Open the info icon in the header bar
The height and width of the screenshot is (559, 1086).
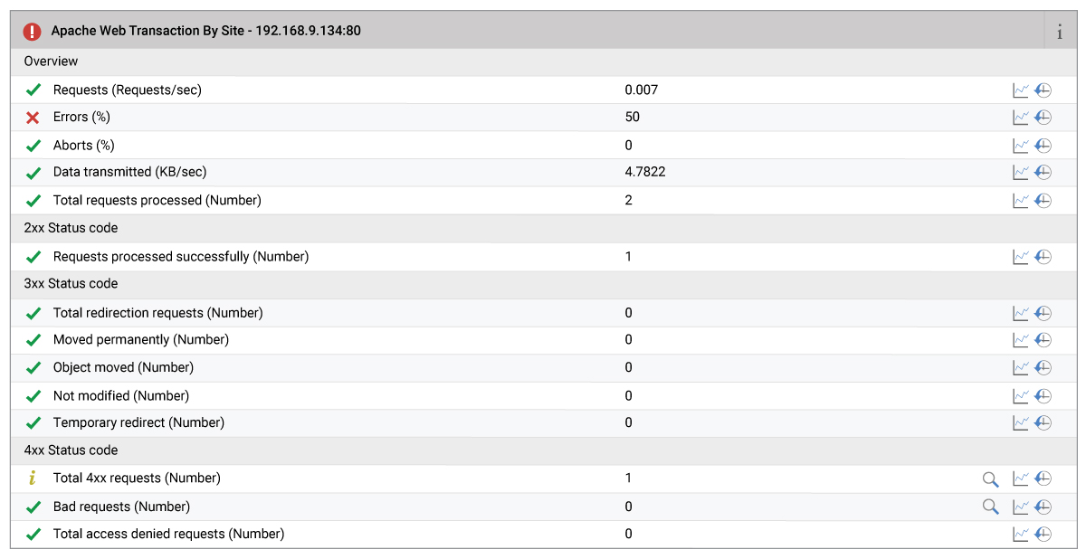1060,32
